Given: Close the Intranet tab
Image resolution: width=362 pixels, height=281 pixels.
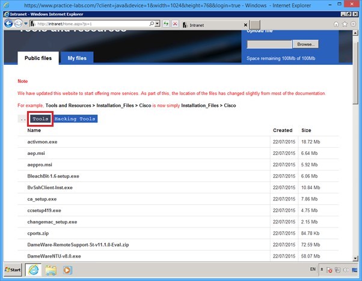Looking at the screenshot, I should point(245,25).
